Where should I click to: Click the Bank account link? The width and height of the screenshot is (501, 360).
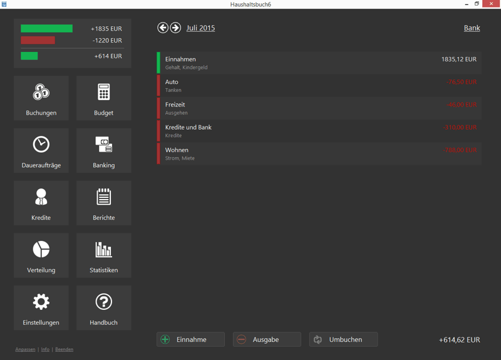pyautogui.click(x=472, y=28)
